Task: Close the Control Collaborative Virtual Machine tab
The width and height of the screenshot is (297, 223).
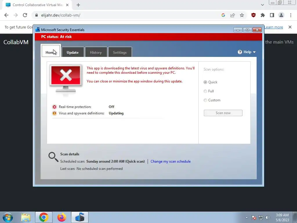Action: pyautogui.click(x=67, y=5)
